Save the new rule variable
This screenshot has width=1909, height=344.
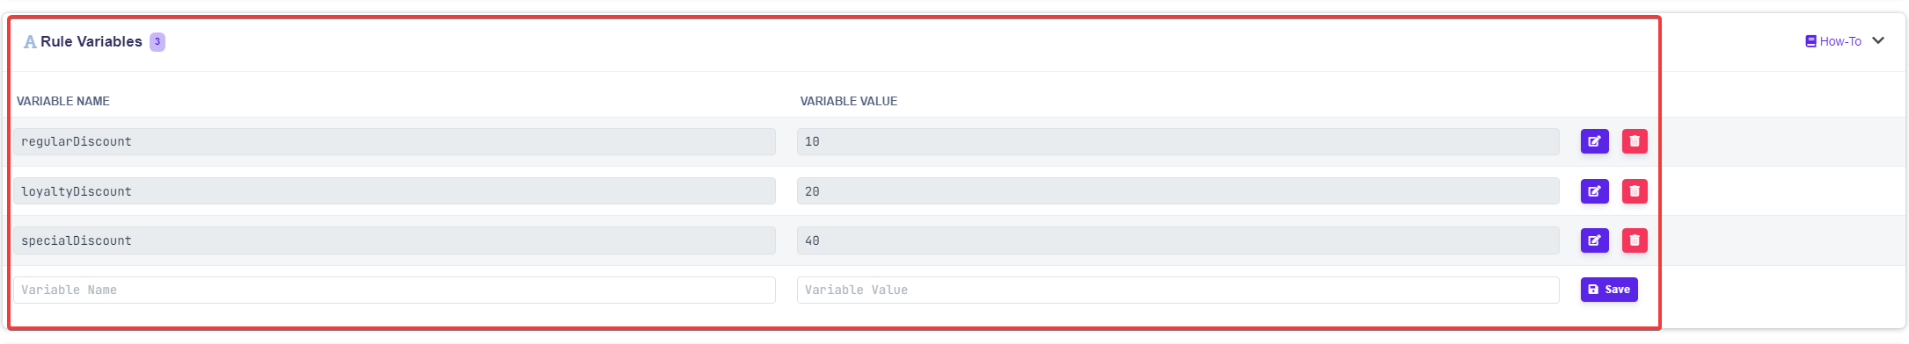click(x=1609, y=290)
